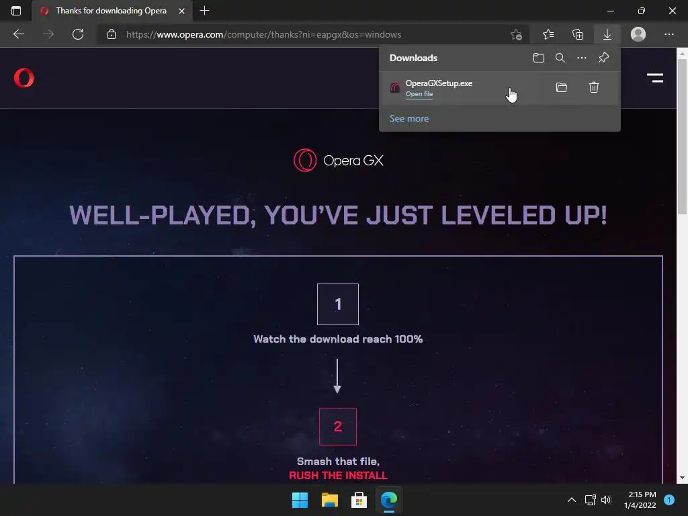Open volume control tray icon
The image size is (688, 516).
[x=606, y=500]
